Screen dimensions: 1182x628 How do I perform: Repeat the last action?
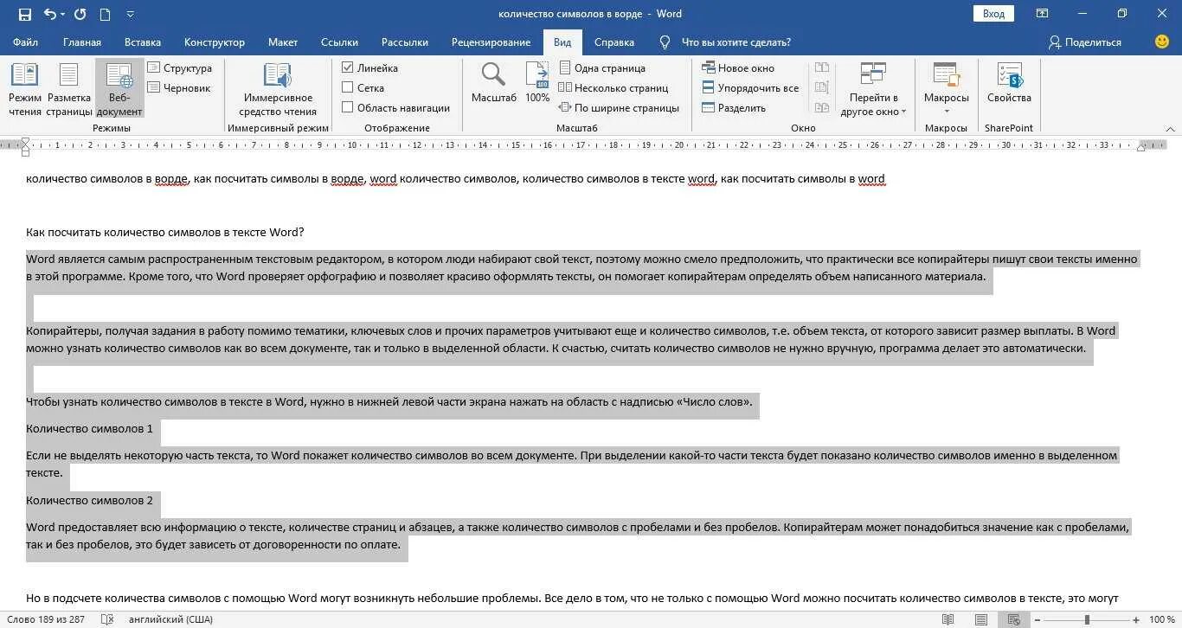80,14
